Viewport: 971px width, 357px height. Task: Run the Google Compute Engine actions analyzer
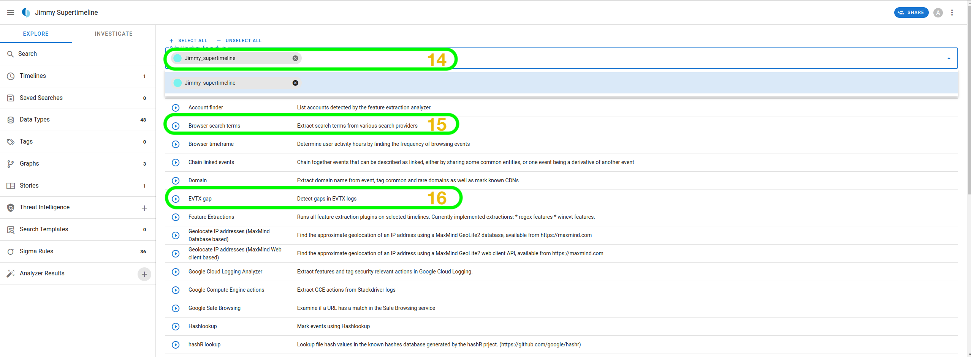point(176,290)
